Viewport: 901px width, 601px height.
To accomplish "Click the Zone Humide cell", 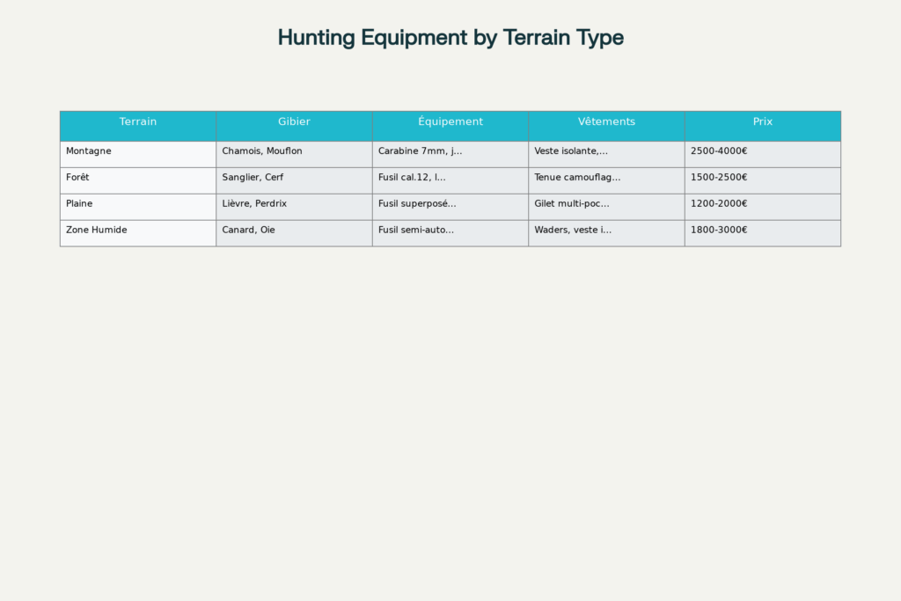I will (x=138, y=233).
